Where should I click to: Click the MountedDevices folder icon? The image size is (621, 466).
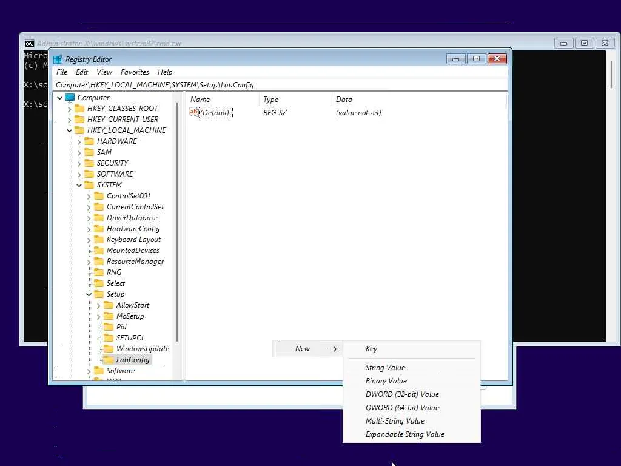[99, 251]
